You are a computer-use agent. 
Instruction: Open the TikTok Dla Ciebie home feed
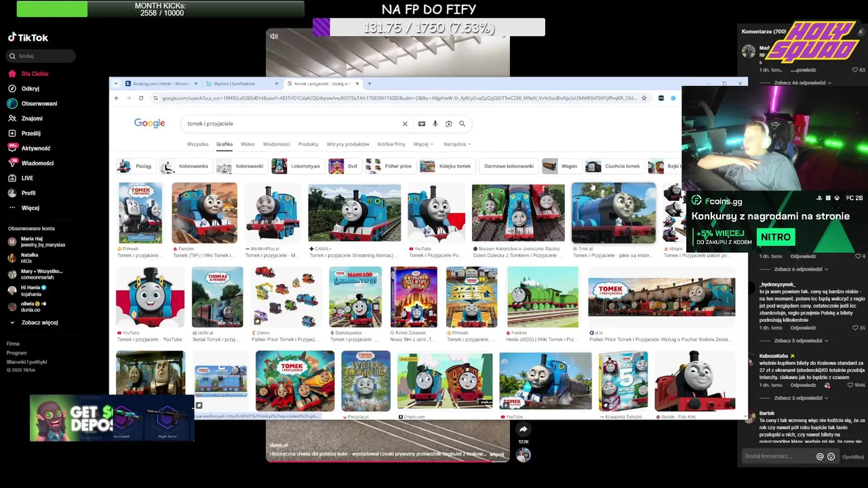pos(28,74)
